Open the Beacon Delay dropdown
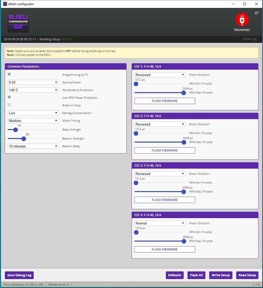Screen dimensions: 263x288 coord(33,146)
